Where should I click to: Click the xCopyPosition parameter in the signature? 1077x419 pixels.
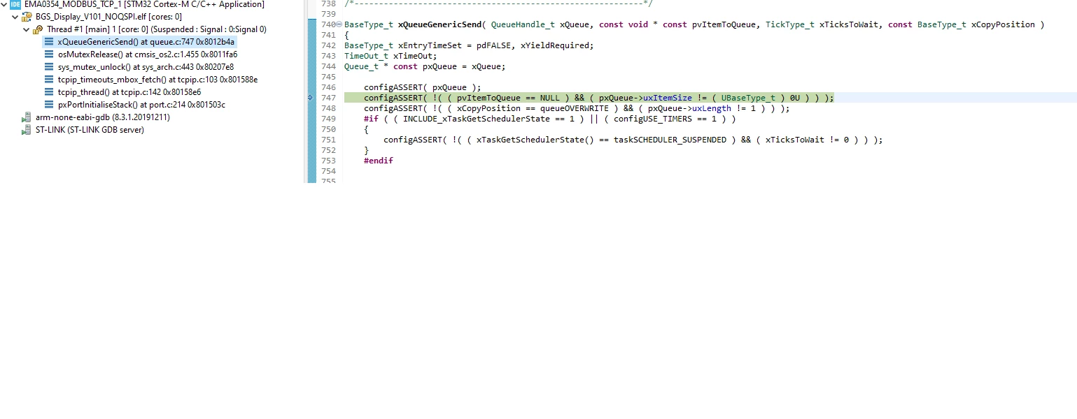[1004, 24]
